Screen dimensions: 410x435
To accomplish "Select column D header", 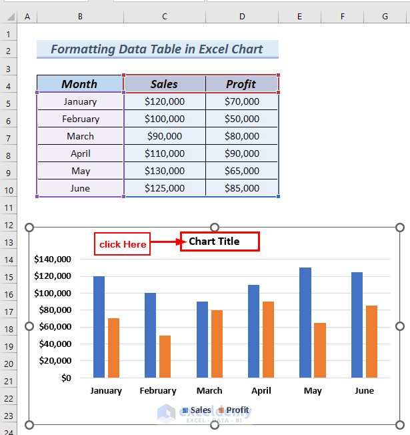I will (x=242, y=17).
